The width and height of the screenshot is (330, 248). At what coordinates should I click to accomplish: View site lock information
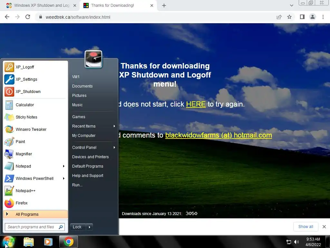coord(41,17)
